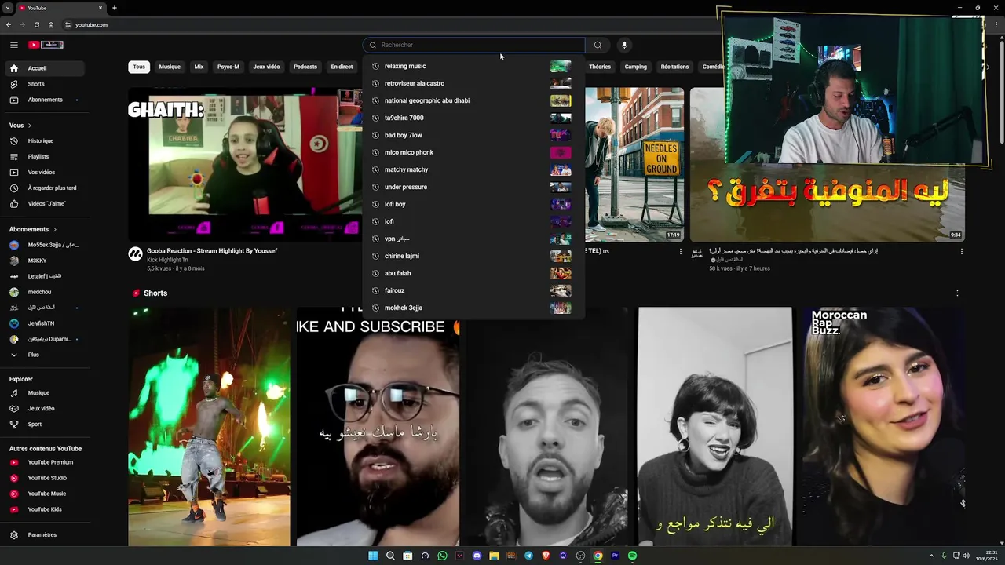
Task: Click the magnifier search button beside search box
Action: pyautogui.click(x=598, y=45)
